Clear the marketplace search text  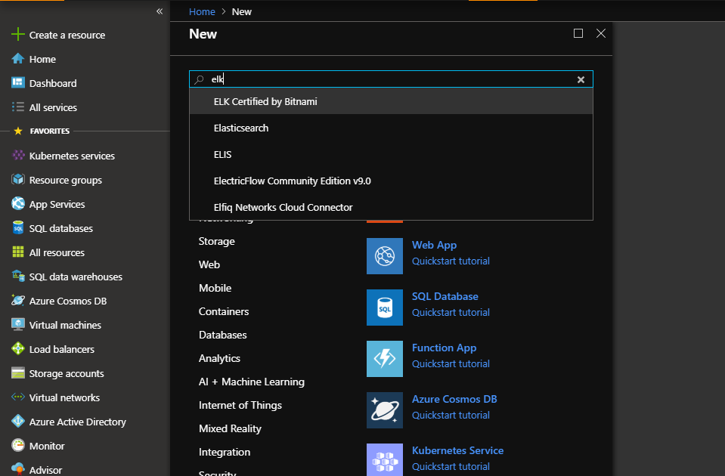pos(581,79)
